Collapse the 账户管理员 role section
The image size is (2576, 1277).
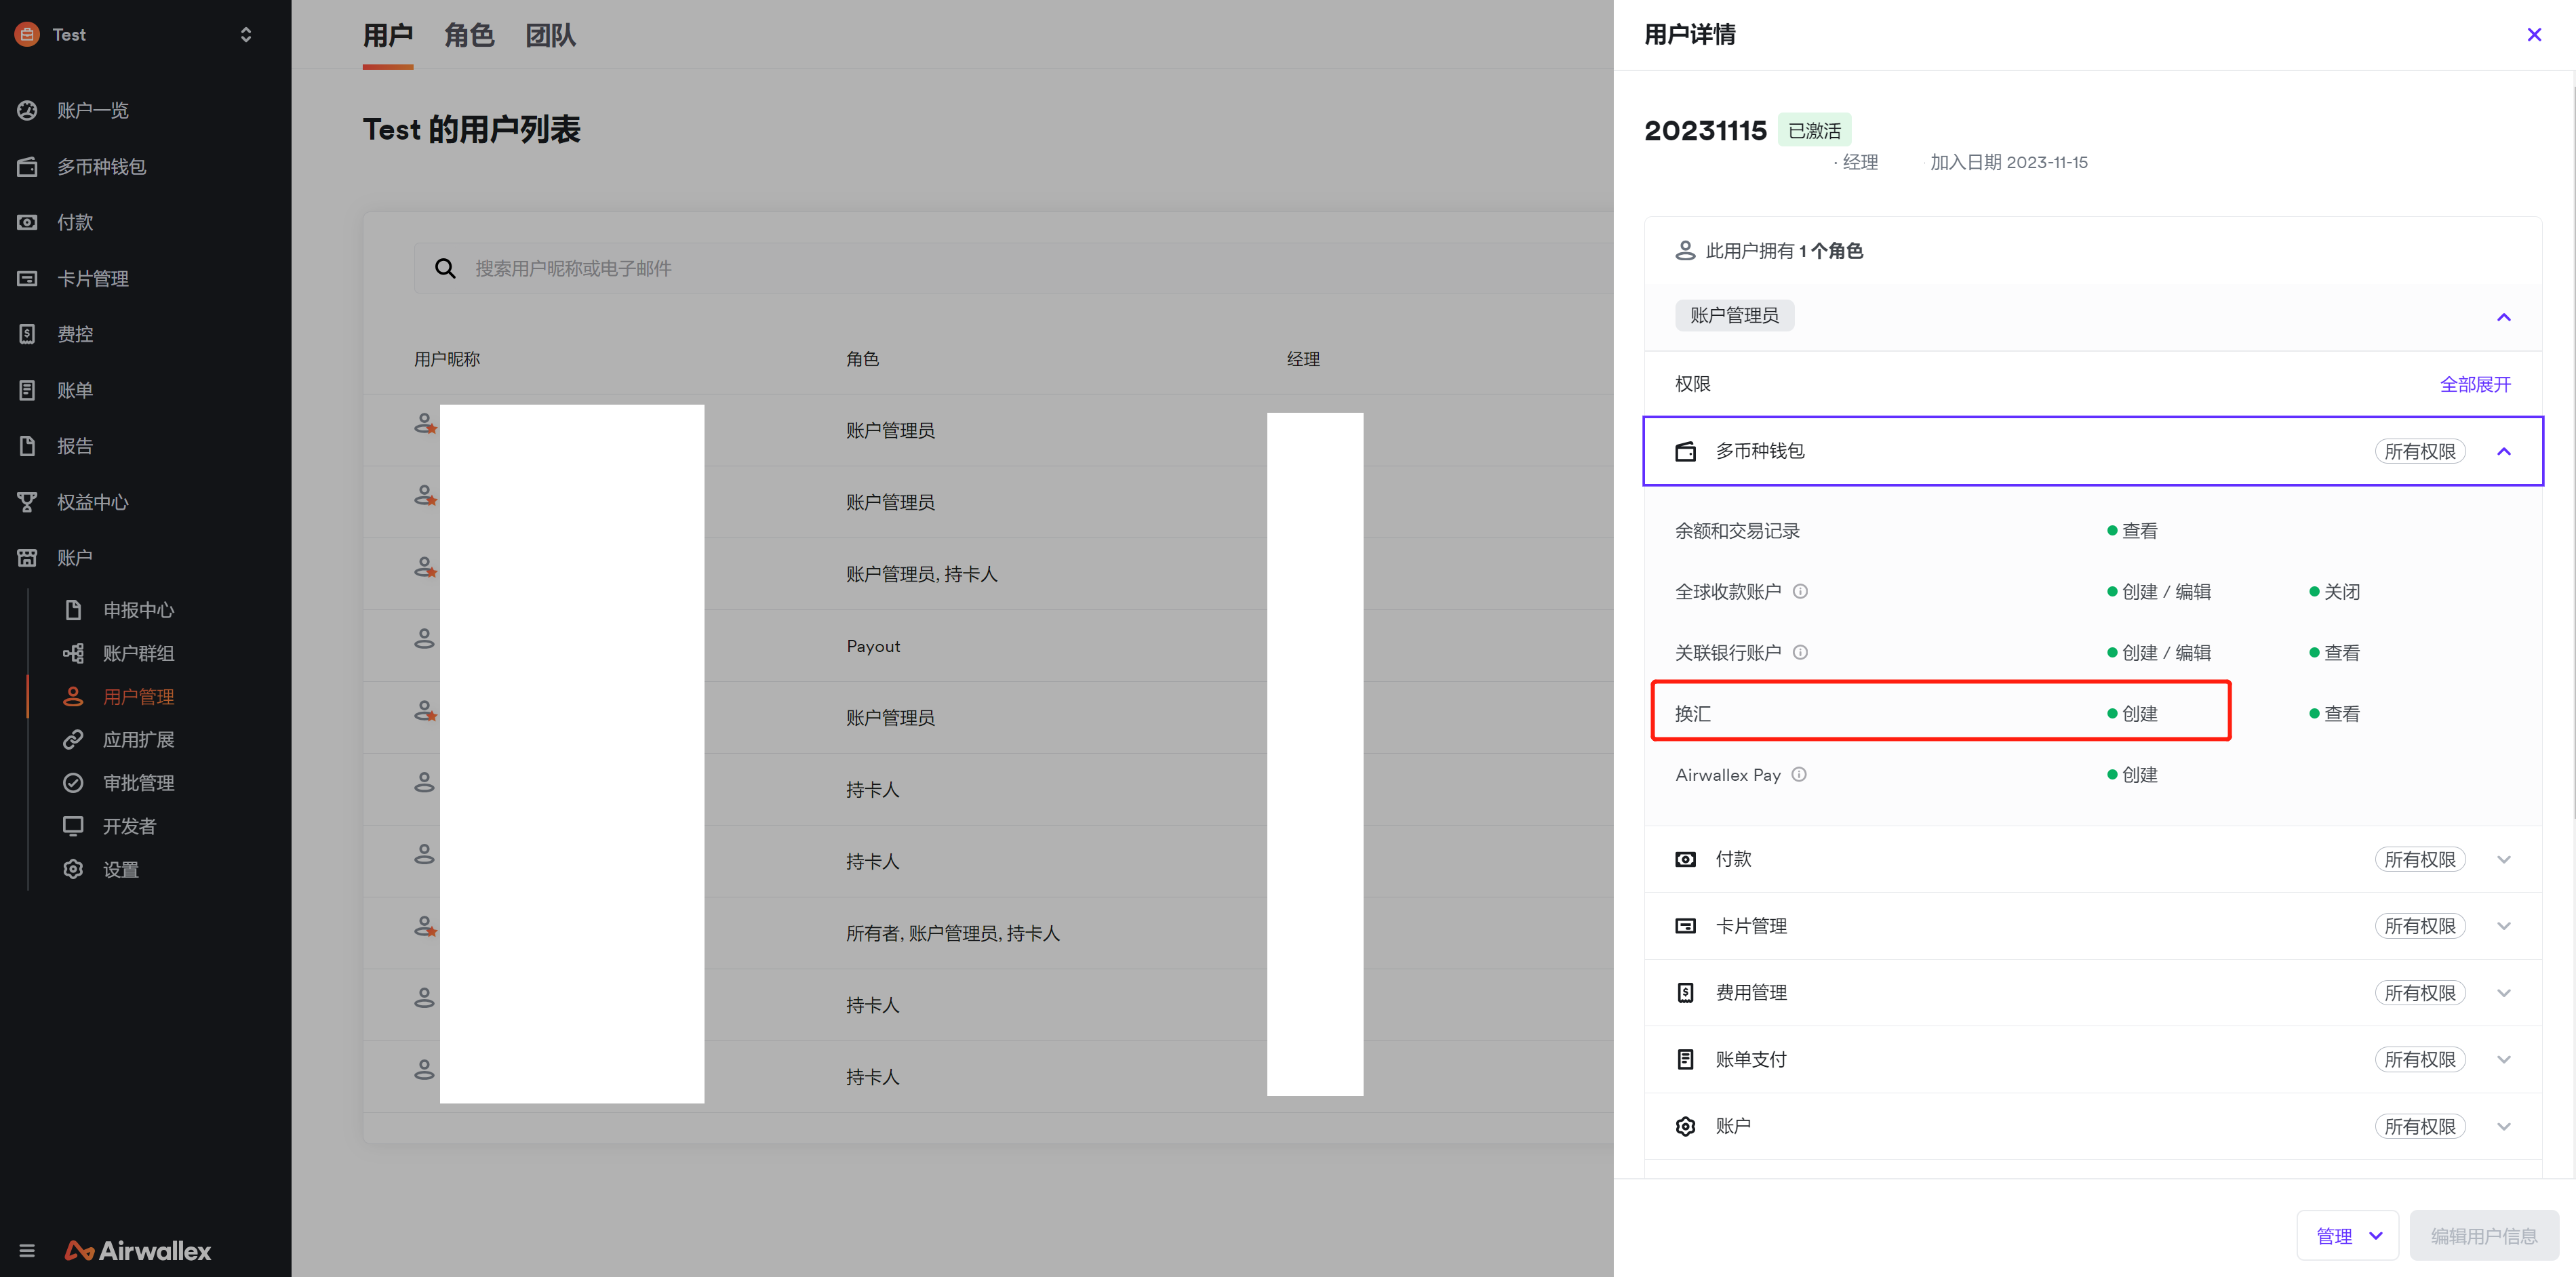tap(2503, 317)
